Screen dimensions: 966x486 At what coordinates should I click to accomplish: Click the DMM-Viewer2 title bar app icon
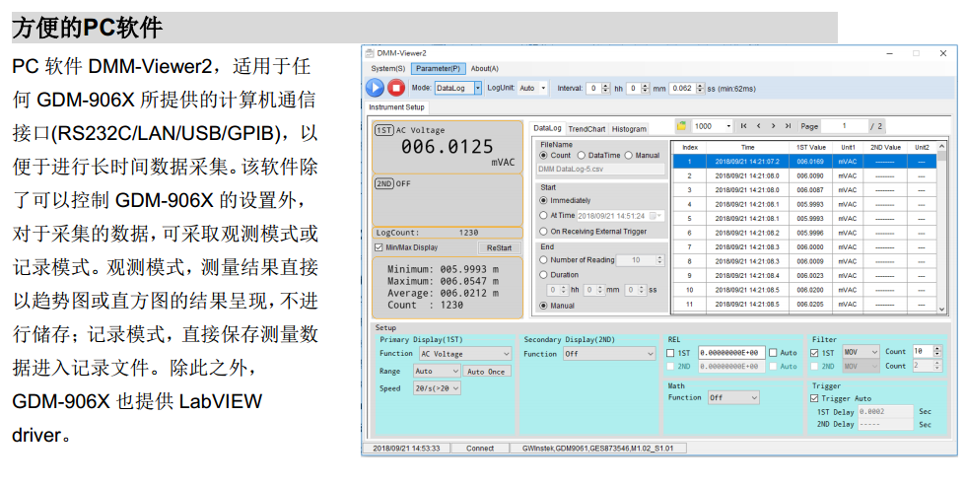click(x=370, y=53)
